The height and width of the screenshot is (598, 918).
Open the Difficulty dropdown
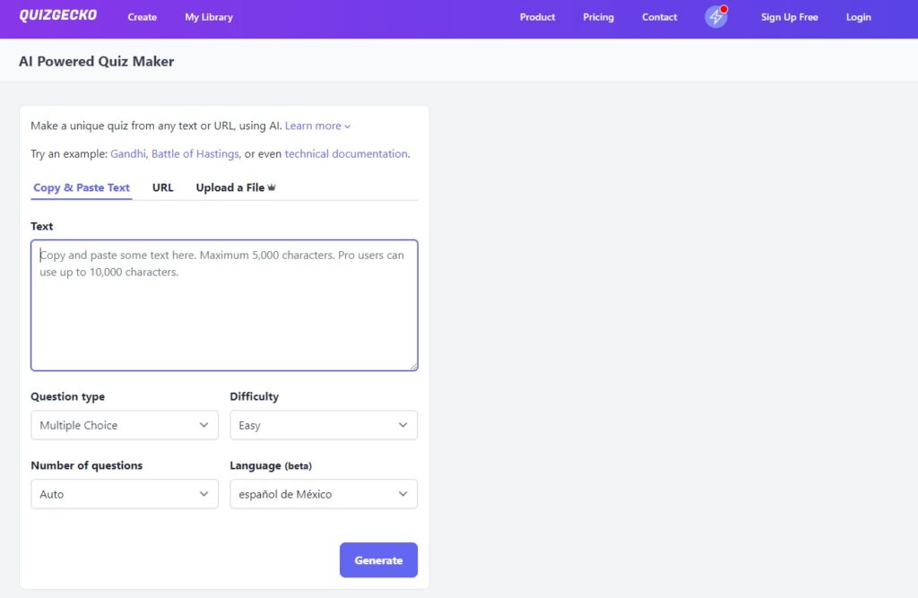pyautogui.click(x=323, y=425)
